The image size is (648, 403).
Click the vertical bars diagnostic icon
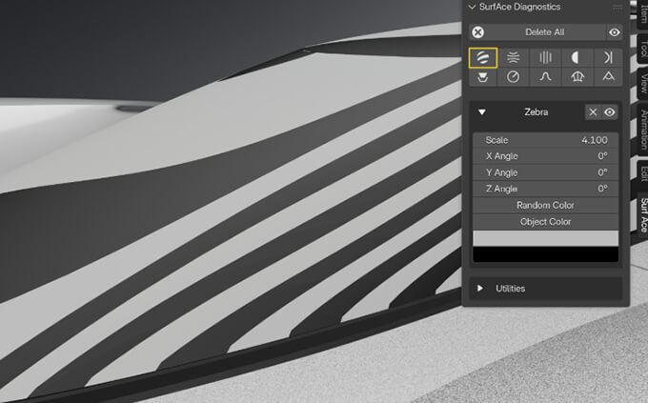545,57
